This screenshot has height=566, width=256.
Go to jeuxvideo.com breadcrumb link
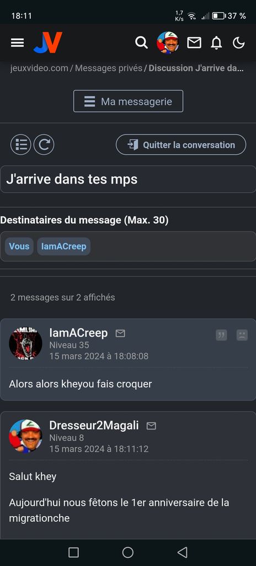click(39, 68)
